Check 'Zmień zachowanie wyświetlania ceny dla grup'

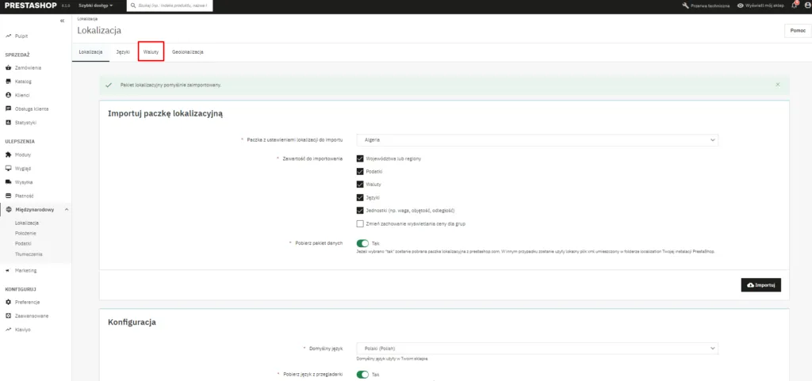[x=360, y=223]
